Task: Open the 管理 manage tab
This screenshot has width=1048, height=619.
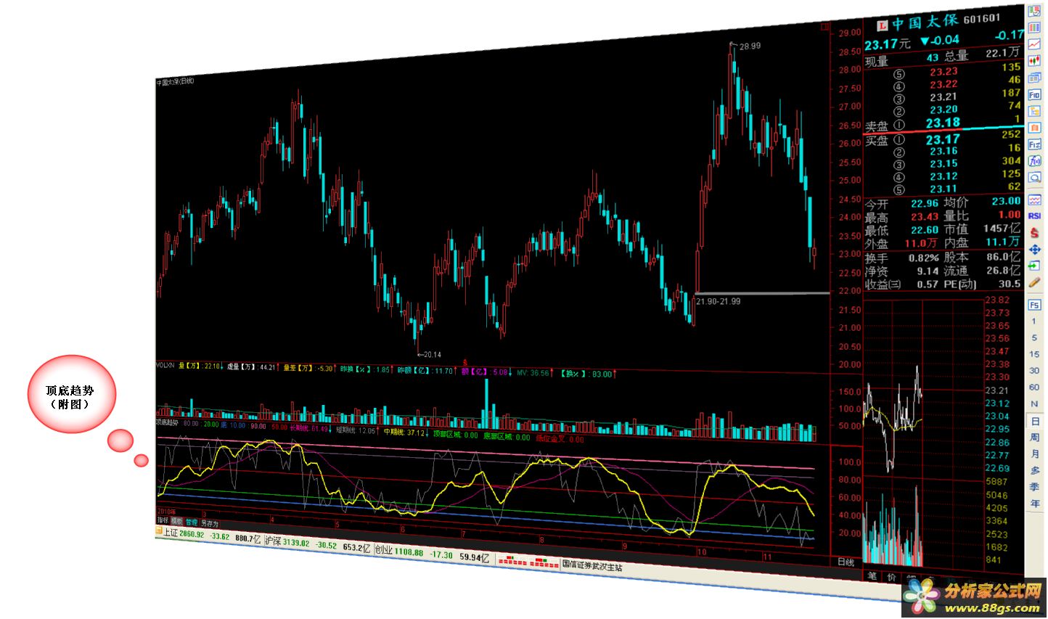Action: tap(192, 522)
